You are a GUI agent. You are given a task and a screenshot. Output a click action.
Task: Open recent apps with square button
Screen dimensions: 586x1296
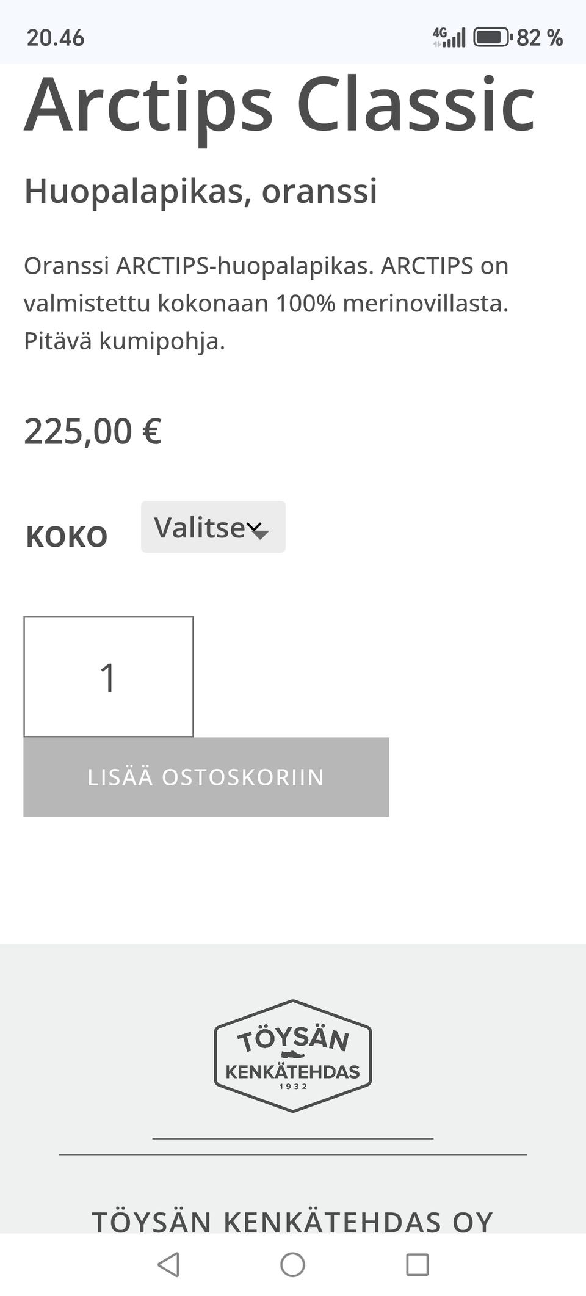click(x=418, y=1264)
